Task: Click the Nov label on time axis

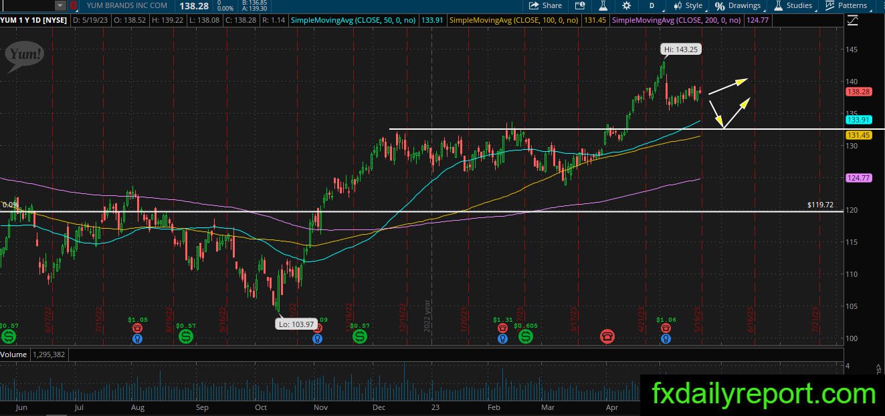Action: coord(320,407)
